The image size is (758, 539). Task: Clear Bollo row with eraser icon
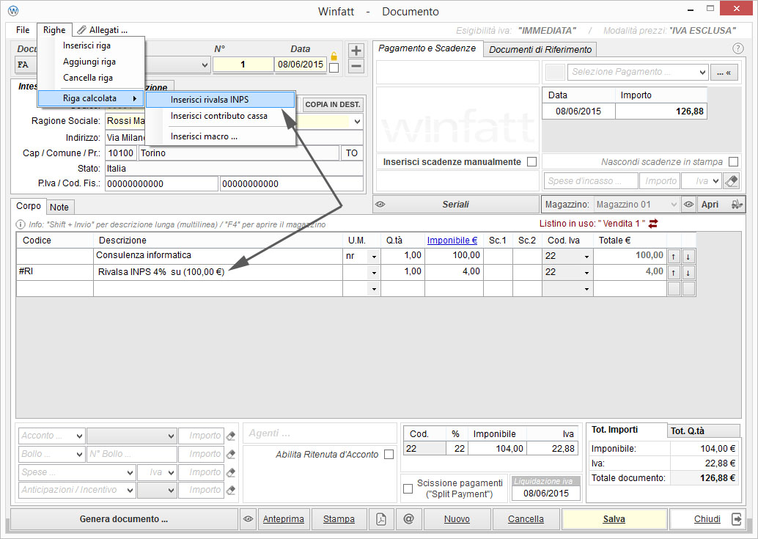pos(231,455)
